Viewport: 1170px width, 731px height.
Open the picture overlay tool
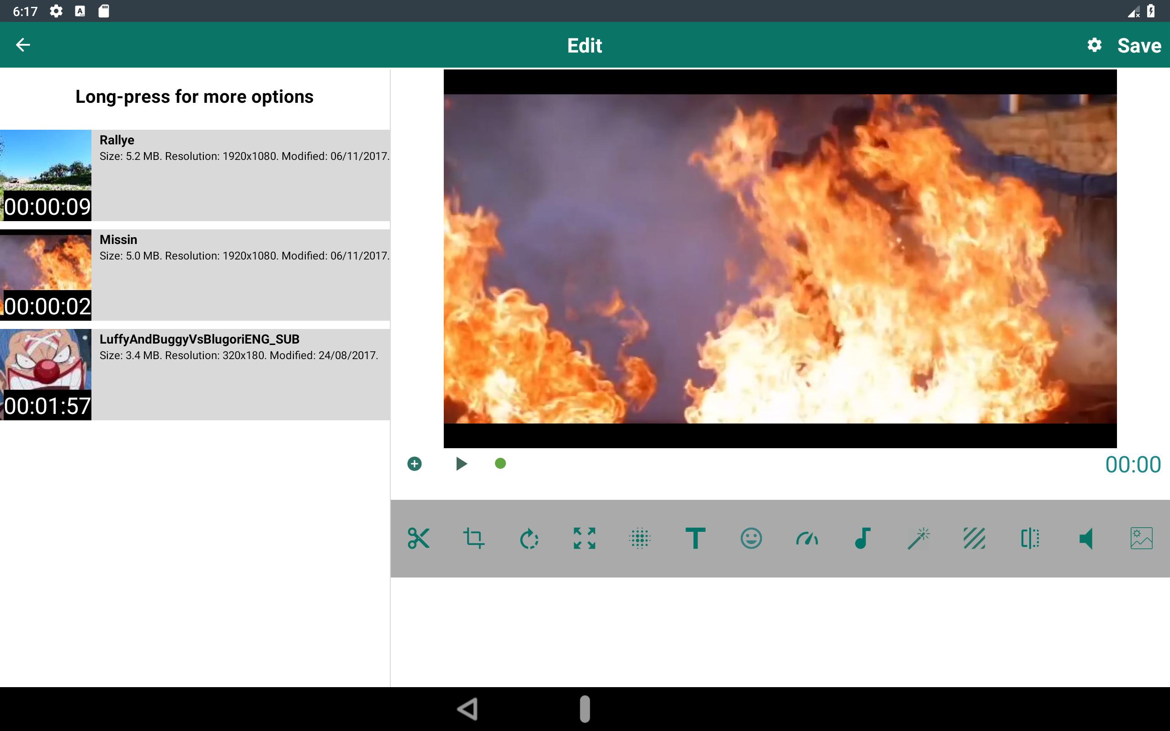coord(1142,538)
